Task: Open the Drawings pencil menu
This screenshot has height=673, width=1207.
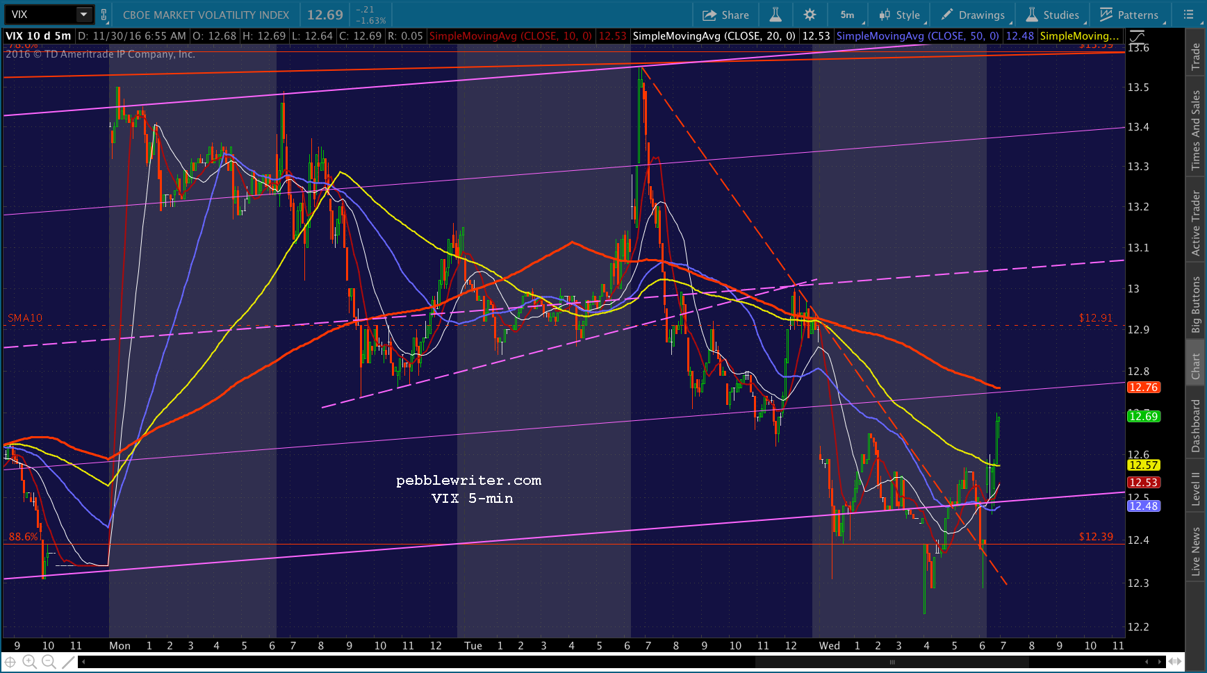Action: 973,15
